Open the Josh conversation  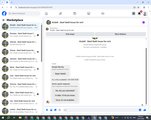(x=20, y=77)
